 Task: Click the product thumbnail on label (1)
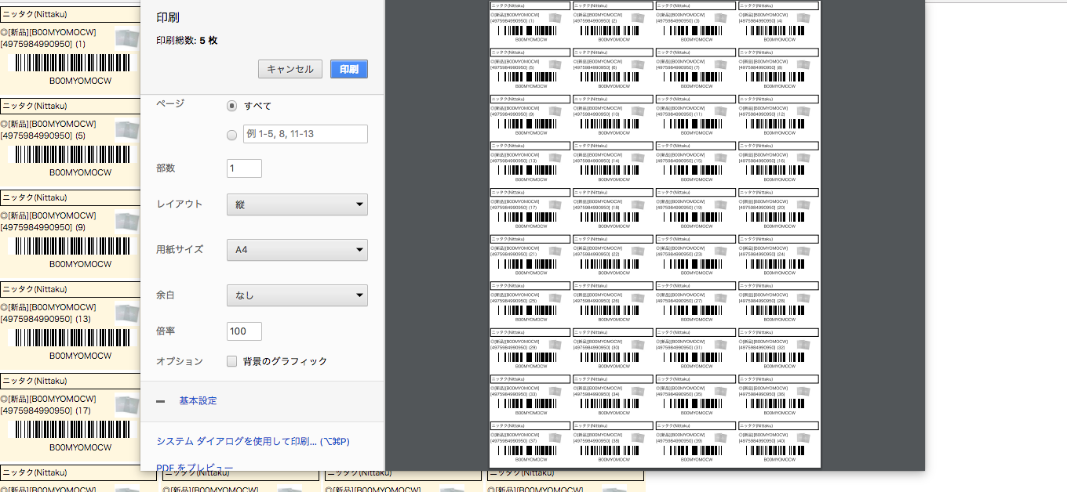coord(126,38)
